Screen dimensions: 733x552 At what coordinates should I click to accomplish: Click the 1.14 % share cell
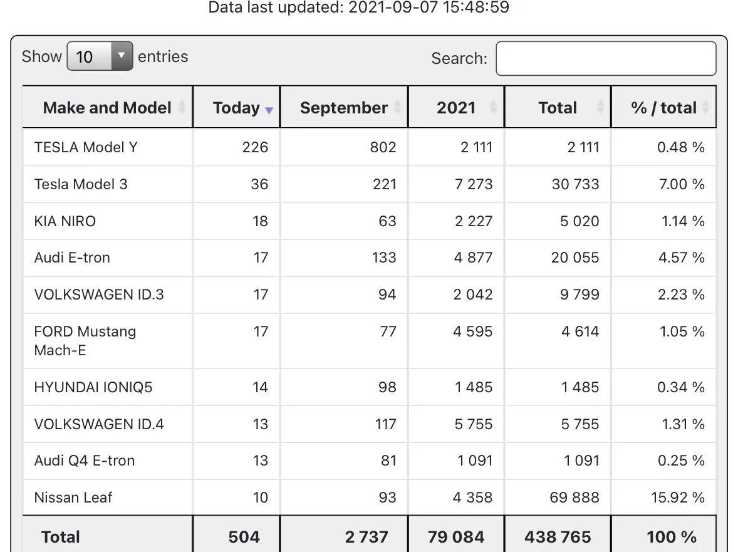683,221
